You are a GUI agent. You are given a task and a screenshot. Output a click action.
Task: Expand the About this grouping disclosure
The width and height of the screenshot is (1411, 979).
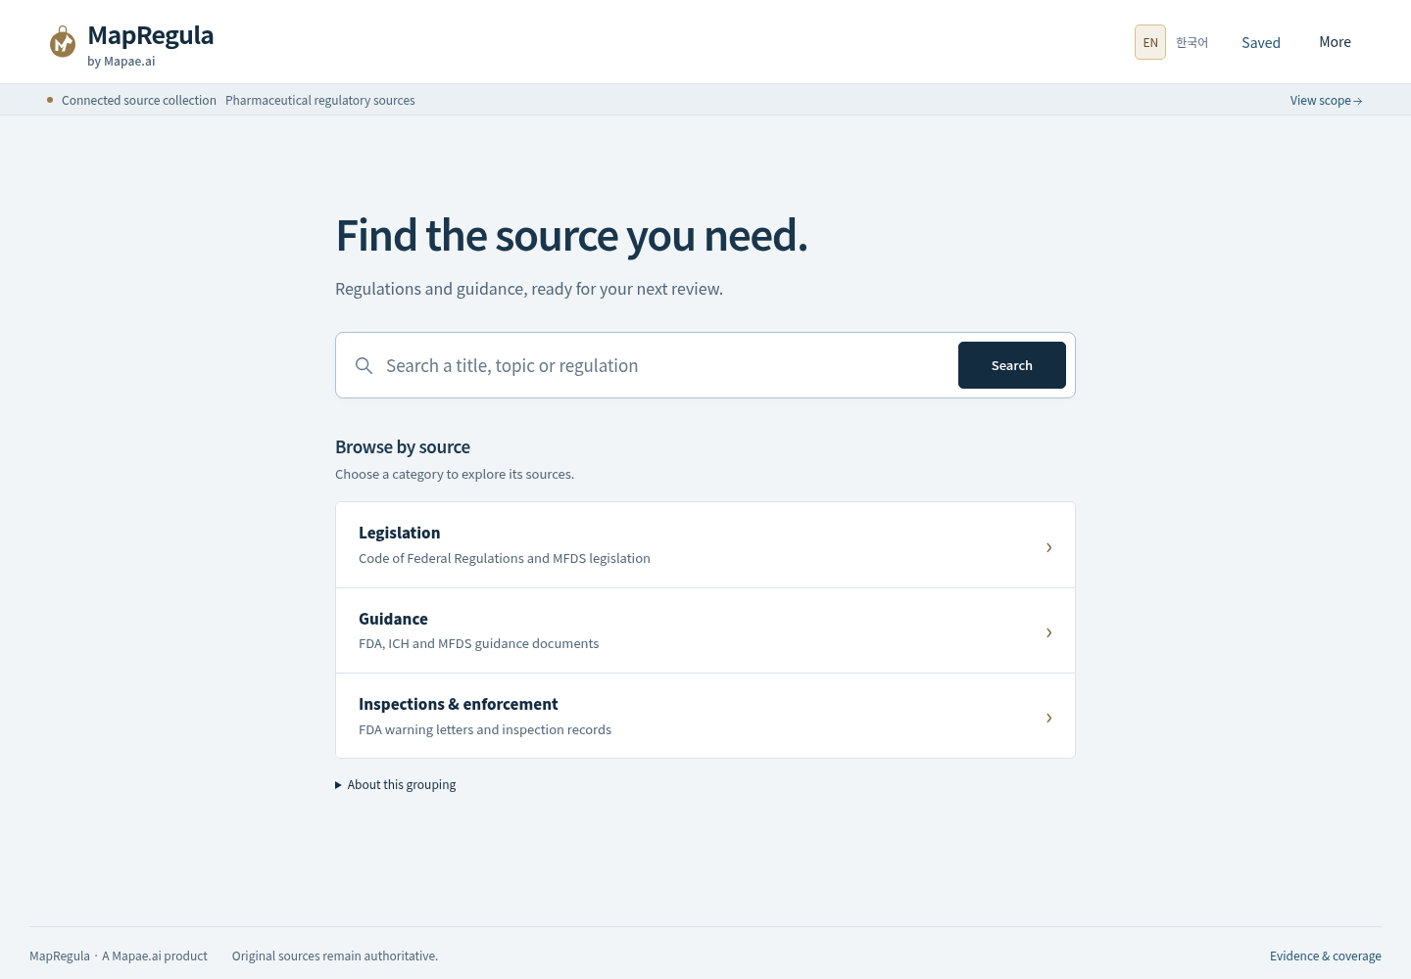click(x=396, y=785)
